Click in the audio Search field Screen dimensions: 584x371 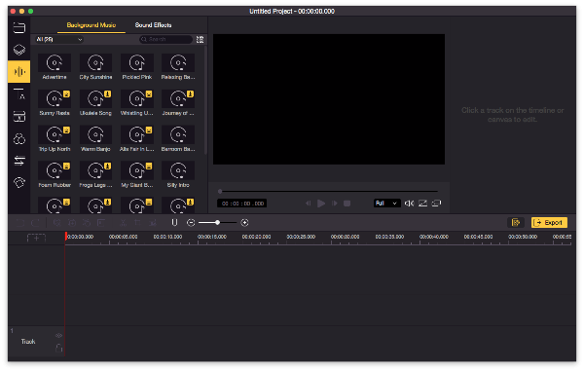pyautogui.click(x=165, y=39)
